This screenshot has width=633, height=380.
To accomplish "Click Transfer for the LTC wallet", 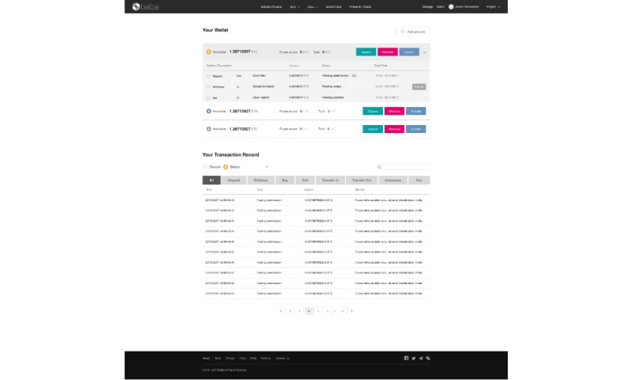I will tap(416, 129).
